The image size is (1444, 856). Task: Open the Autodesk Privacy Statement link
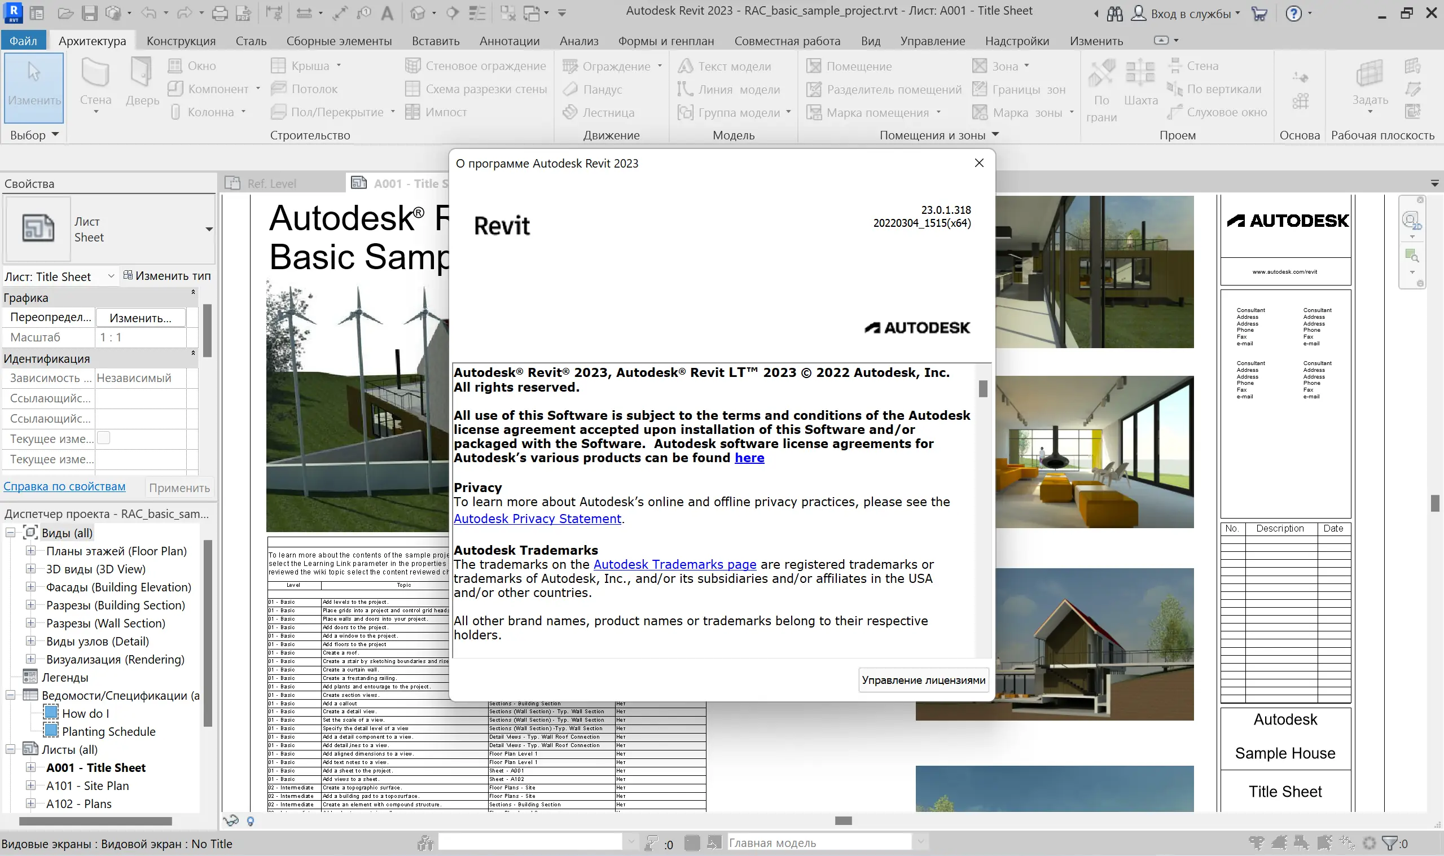click(537, 519)
